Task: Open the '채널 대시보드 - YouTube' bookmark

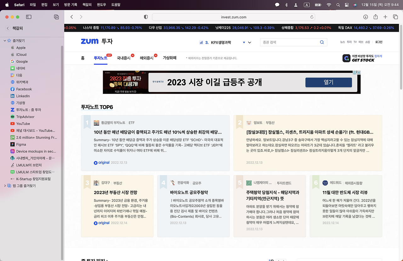Action: point(36,131)
